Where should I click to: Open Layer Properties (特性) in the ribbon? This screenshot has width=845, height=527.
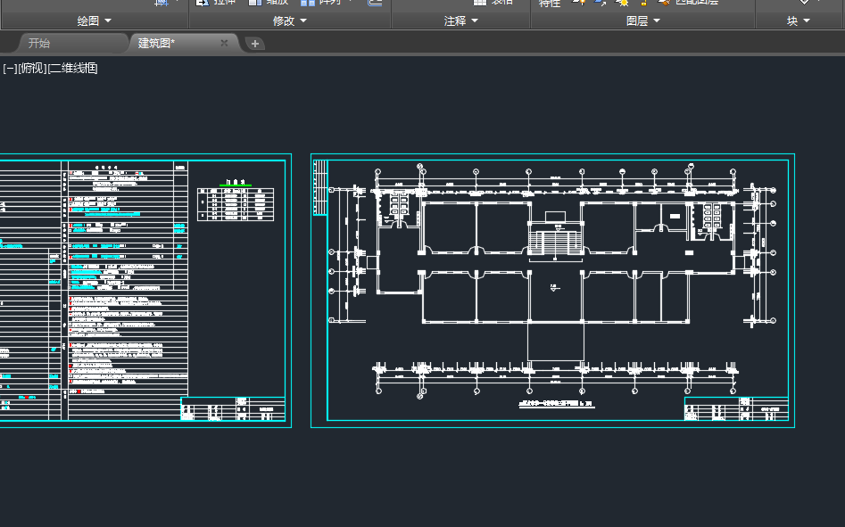point(550,4)
